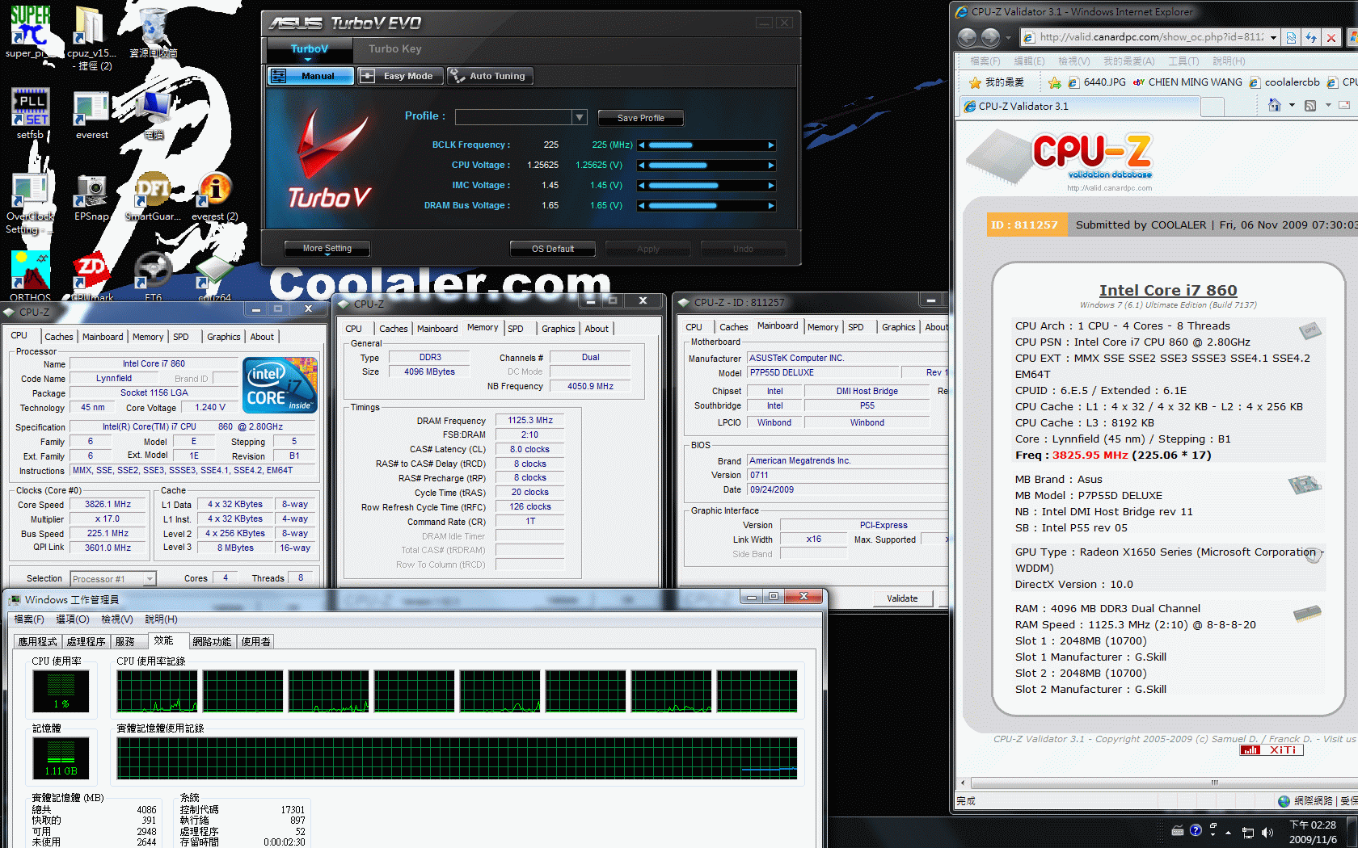1358x848 pixels.
Task: Open the Computer (電腦) desktop icon
Action: click(154, 114)
